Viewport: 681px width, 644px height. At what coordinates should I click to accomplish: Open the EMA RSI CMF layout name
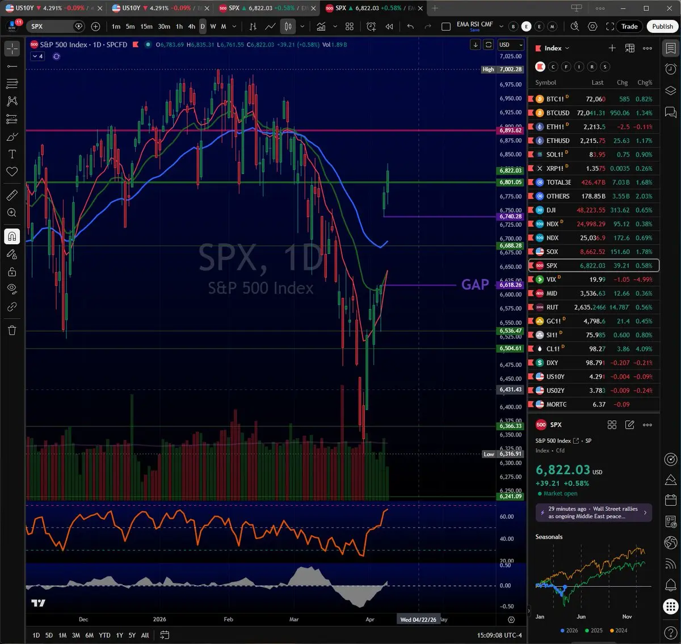pos(474,24)
